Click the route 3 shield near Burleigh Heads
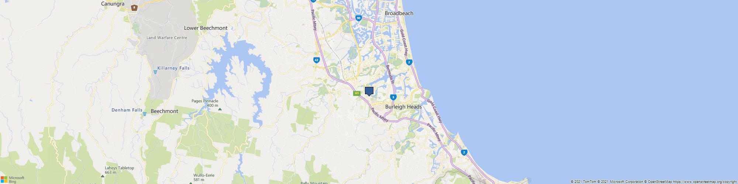 click(x=394, y=98)
